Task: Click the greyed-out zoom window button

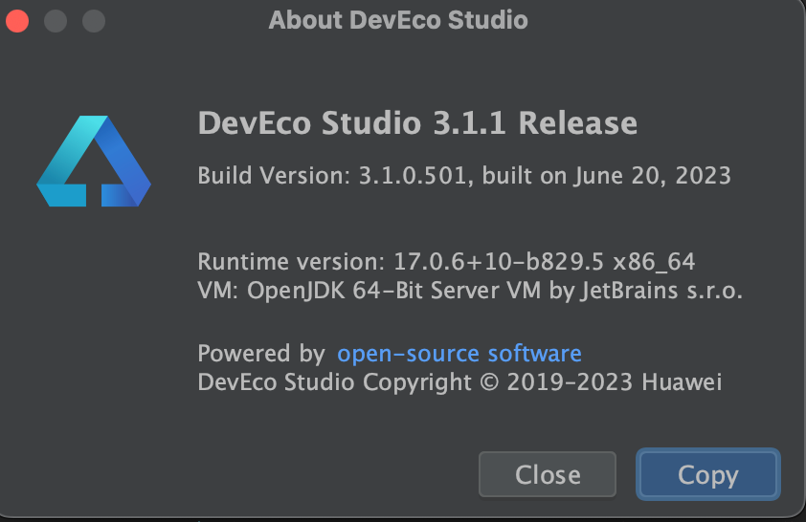Action: coord(94,21)
